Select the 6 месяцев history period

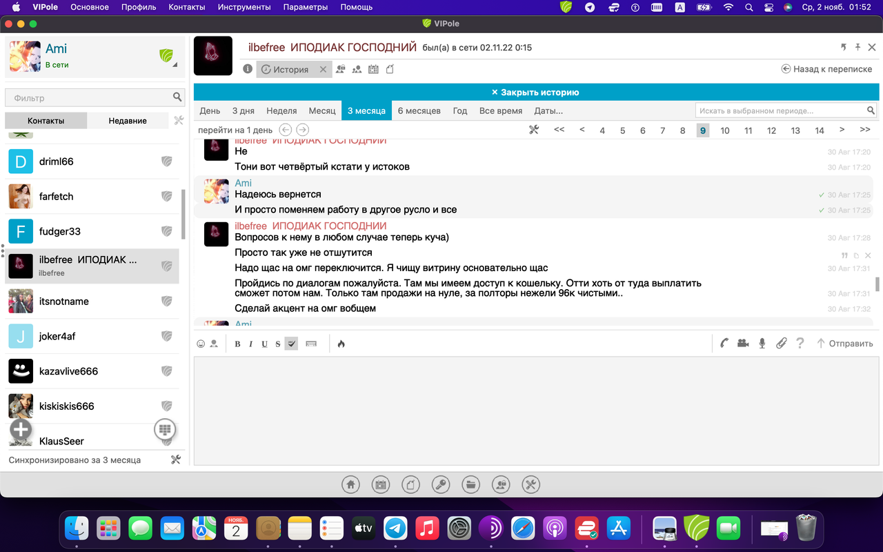pyautogui.click(x=419, y=110)
